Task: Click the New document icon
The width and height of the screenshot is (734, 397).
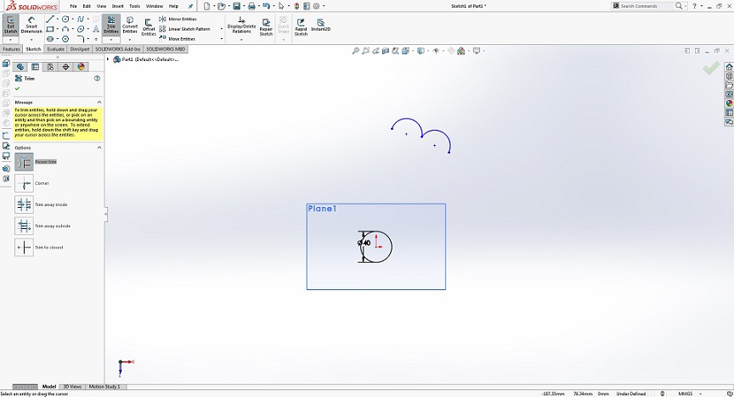Action: pos(206,6)
